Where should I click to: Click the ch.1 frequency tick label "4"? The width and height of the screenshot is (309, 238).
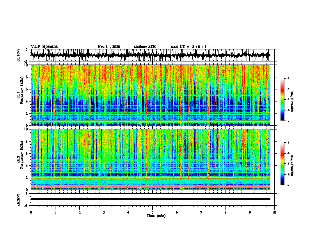click(27, 101)
